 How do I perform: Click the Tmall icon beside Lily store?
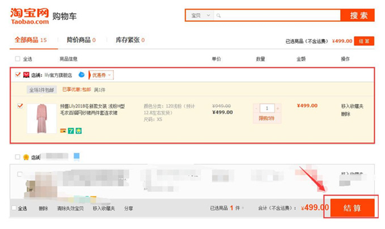(26, 75)
